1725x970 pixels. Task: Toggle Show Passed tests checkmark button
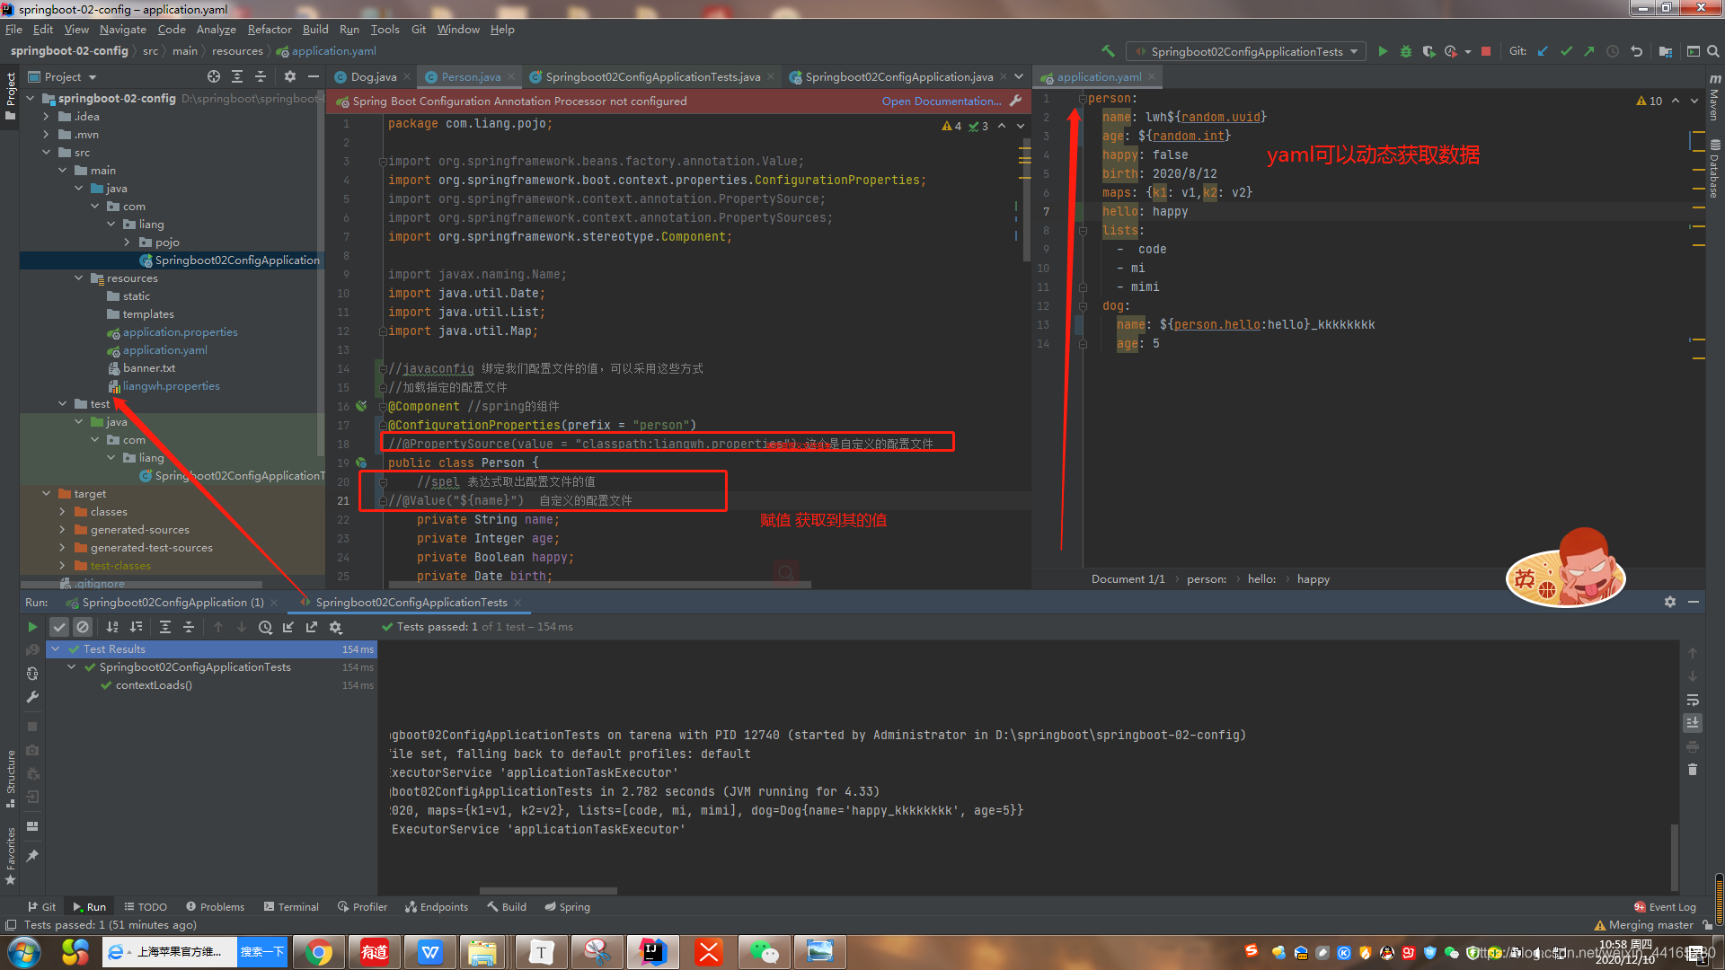59,627
